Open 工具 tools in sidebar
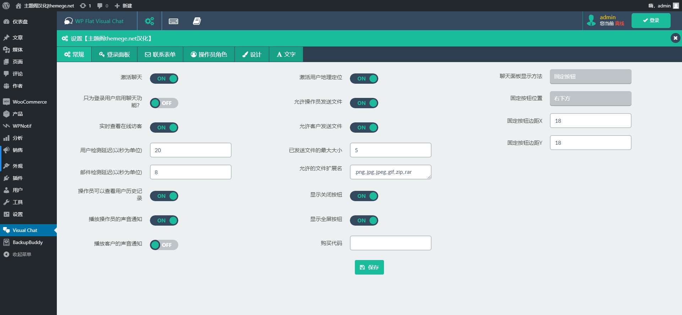 [x=28, y=202]
